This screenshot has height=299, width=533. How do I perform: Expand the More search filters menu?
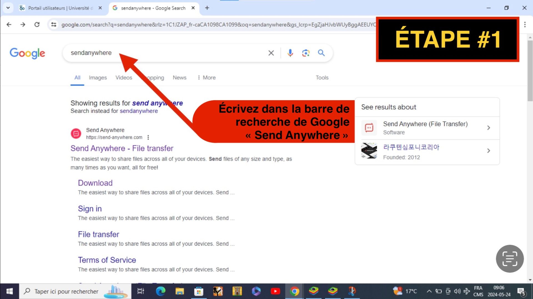[x=207, y=78]
